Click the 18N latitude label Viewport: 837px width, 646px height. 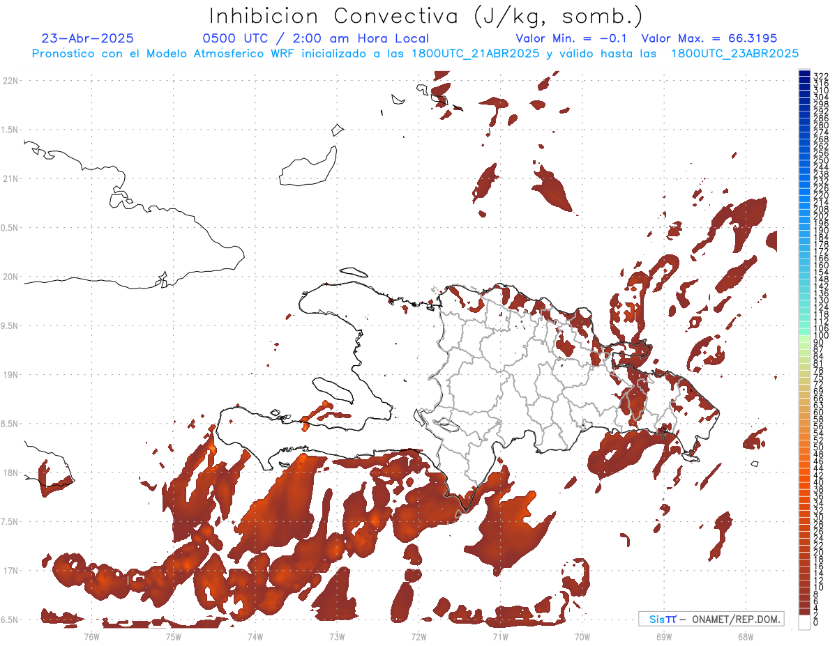pyautogui.click(x=10, y=473)
